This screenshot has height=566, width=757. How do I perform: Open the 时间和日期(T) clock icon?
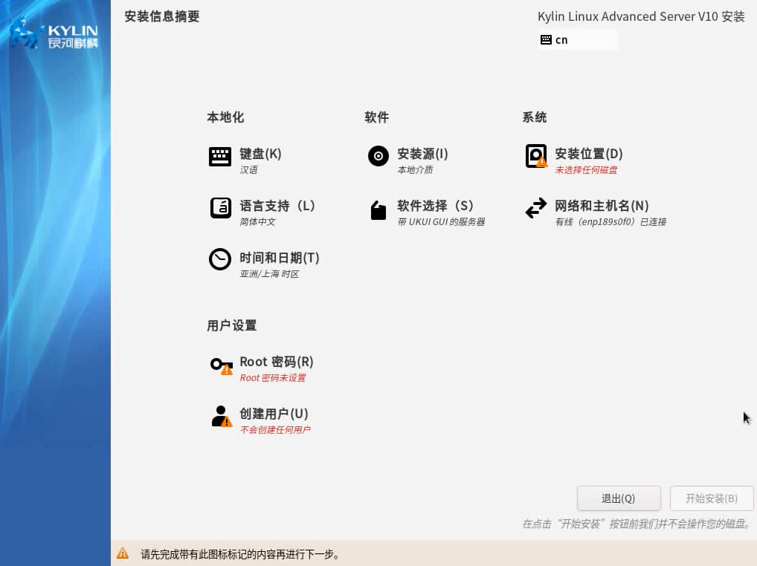[x=219, y=259]
